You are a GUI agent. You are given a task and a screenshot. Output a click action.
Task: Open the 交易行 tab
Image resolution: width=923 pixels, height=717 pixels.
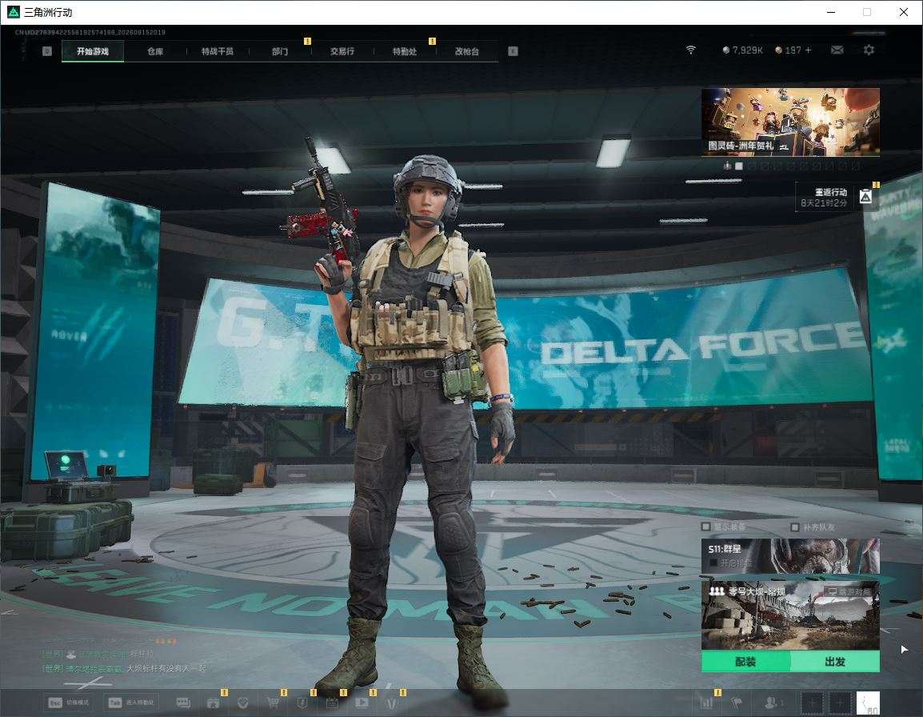[342, 51]
